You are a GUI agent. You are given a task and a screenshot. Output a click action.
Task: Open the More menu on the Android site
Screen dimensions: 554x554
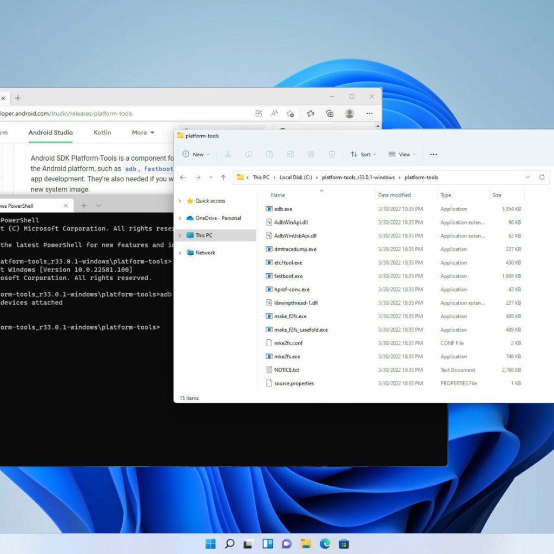[142, 133]
